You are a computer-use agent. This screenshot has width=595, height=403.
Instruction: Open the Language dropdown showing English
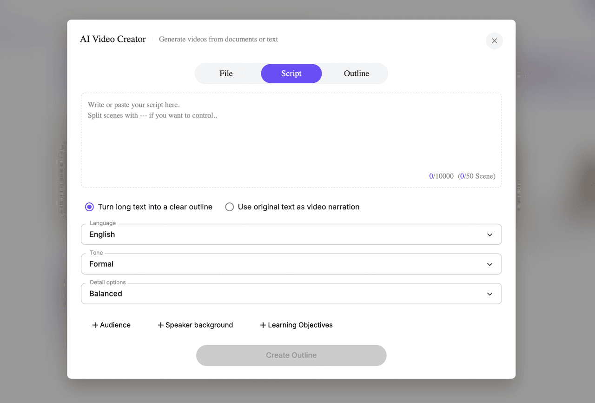[279, 235]
